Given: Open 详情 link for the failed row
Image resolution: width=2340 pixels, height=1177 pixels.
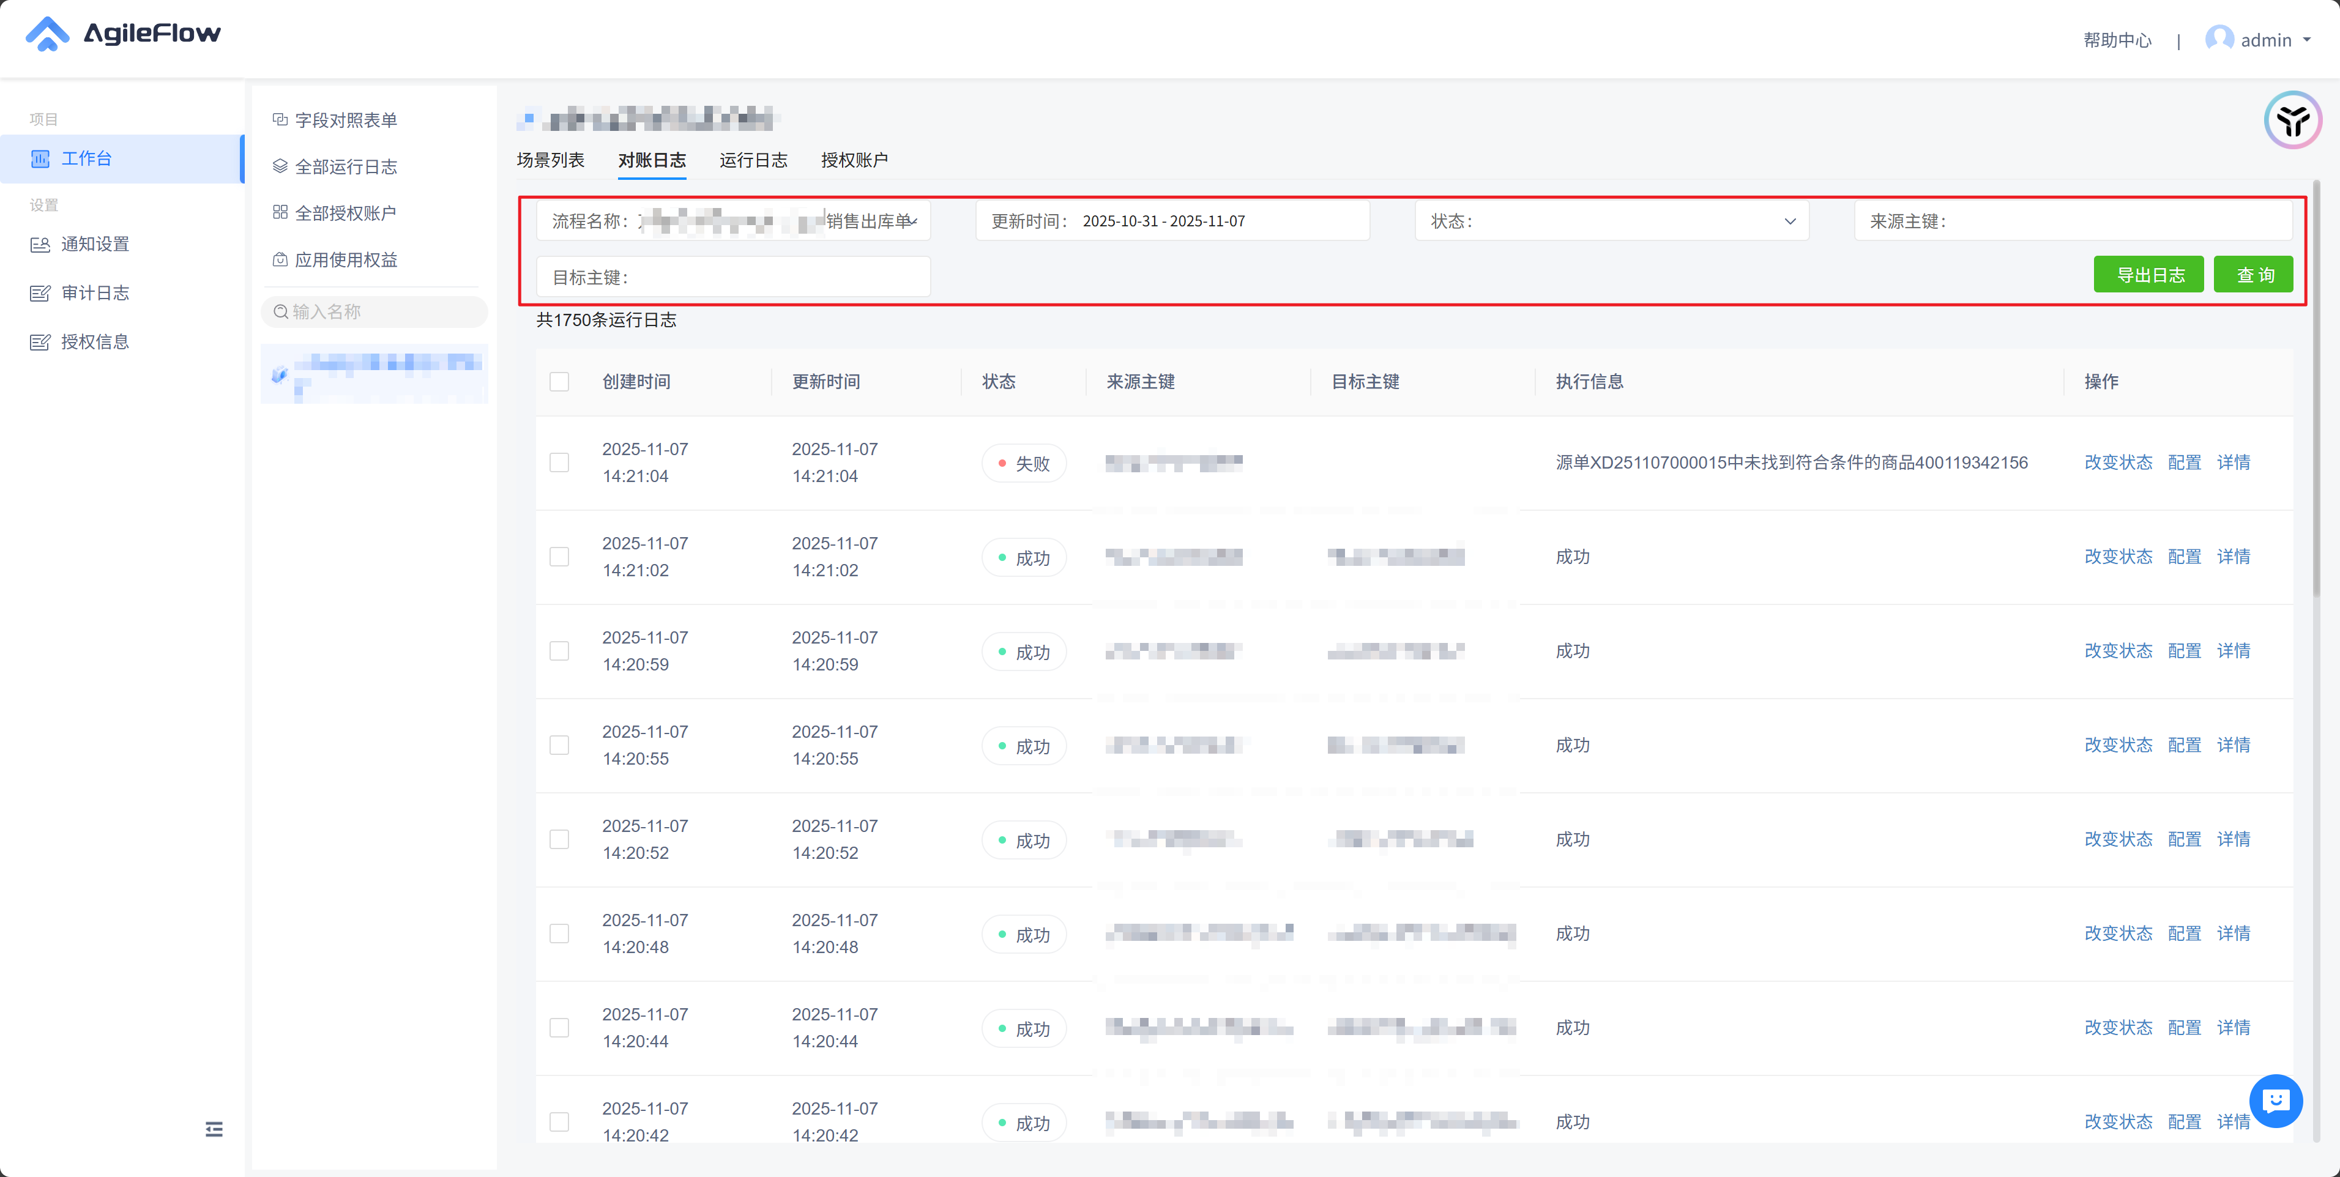Looking at the screenshot, I should 2233,463.
